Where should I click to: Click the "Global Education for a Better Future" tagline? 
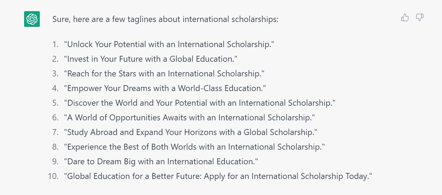point(218,177)
